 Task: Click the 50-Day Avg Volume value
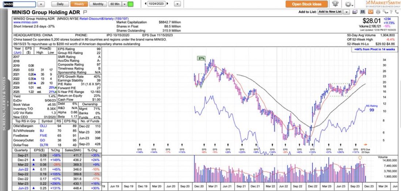[387, 35]
